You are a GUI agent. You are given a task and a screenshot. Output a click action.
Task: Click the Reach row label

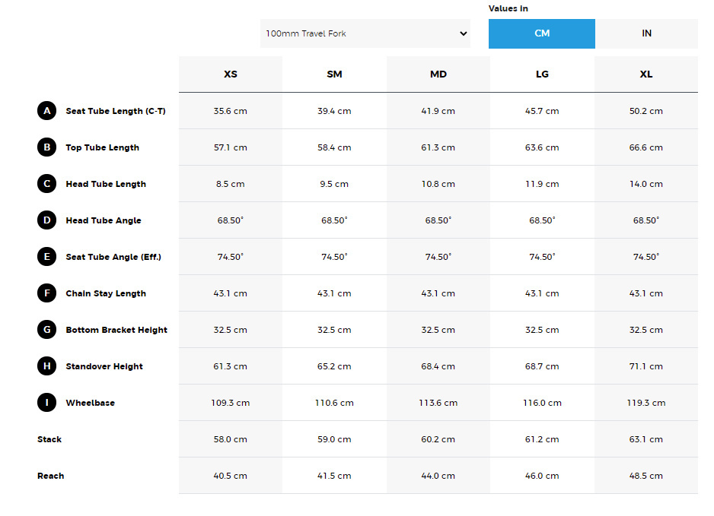pyautogui.click(x=51, y=476)
